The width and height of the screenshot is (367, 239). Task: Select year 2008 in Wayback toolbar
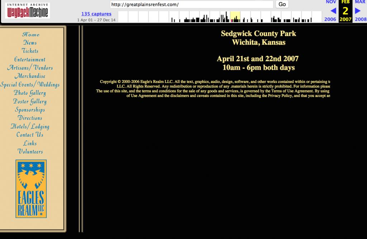[361, 19]
